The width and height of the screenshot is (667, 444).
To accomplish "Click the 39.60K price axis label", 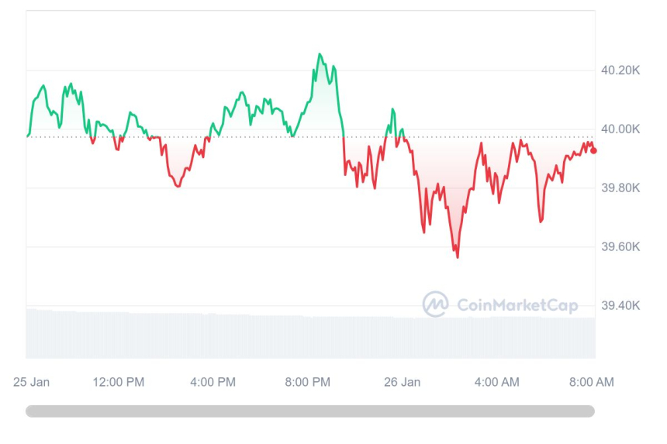I will click(x=620, y=247).
